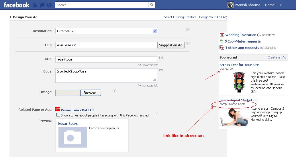This screenshot has height=157, width=296.
Task: Open Stress Test for Your Site ad
Action: (239, 65)
